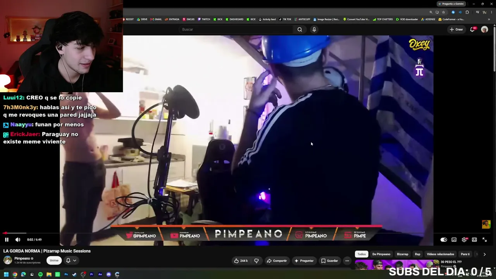Open the ENTRADA bookmark
The width and height of the screenshot is (496, 279).
point(172,19)
